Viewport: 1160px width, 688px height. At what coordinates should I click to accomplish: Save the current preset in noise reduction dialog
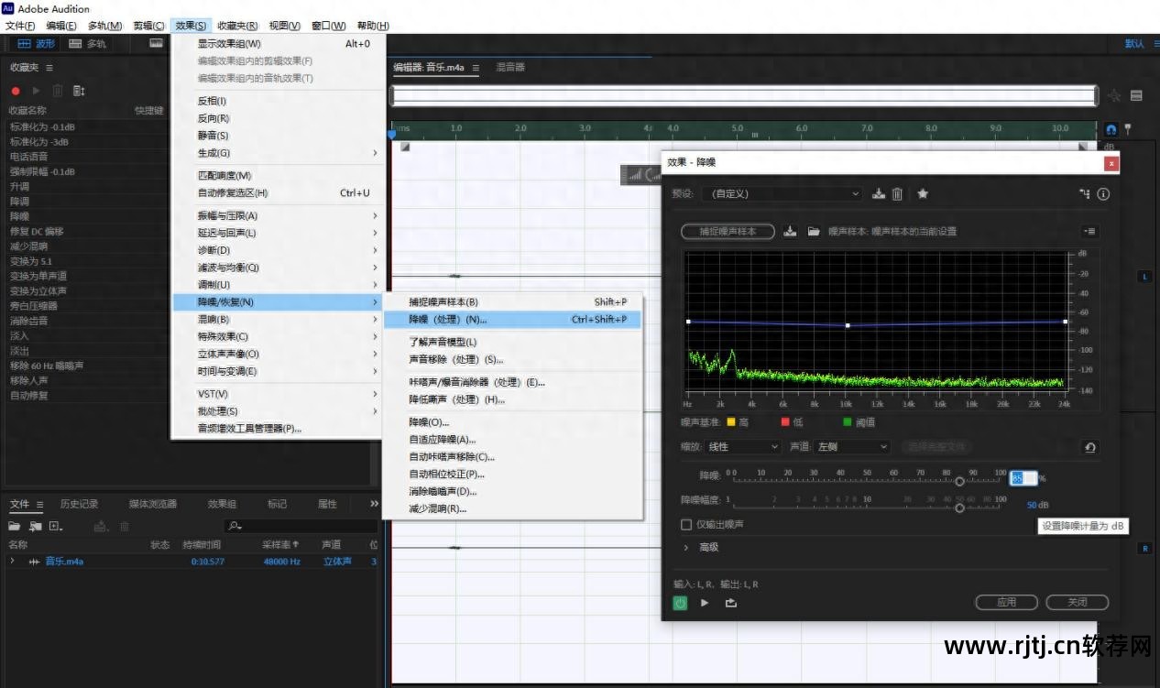879,193
